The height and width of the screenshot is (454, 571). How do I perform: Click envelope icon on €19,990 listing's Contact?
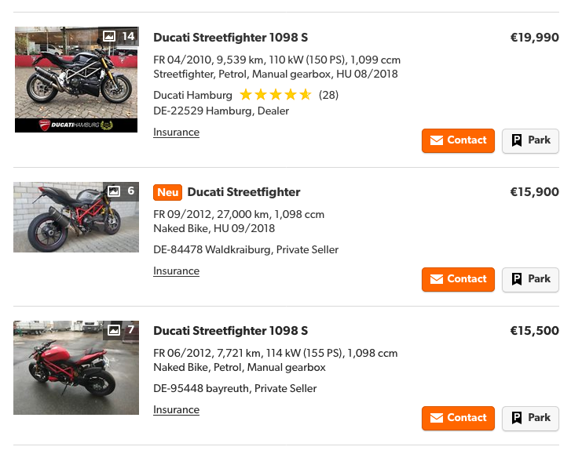[437, 140]
